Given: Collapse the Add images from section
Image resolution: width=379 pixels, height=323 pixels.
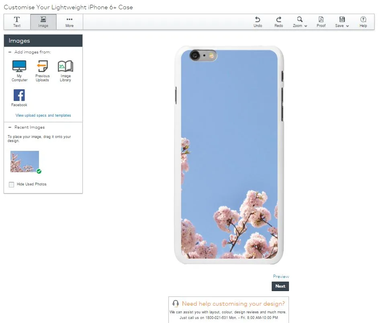Looking at the screenshot, I should (10, 52).
